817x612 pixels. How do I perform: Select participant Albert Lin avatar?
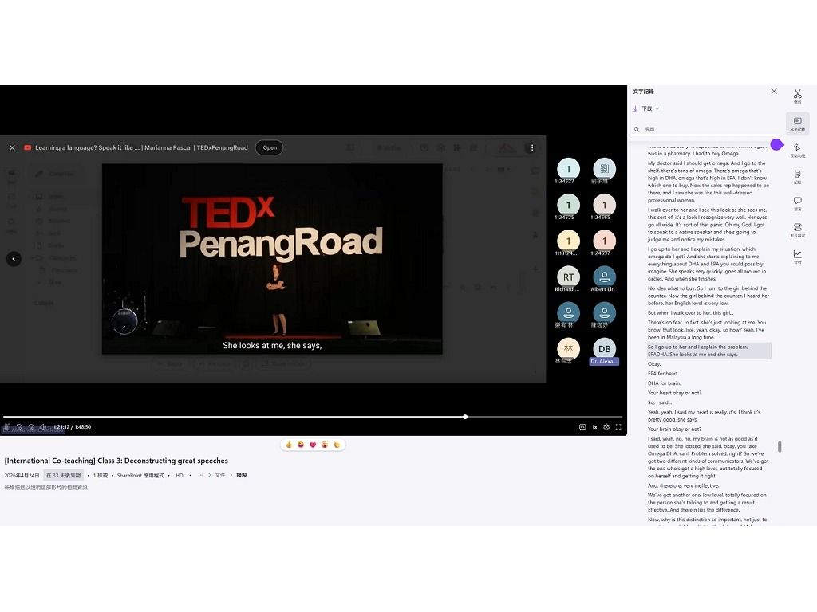pos(604,277)
